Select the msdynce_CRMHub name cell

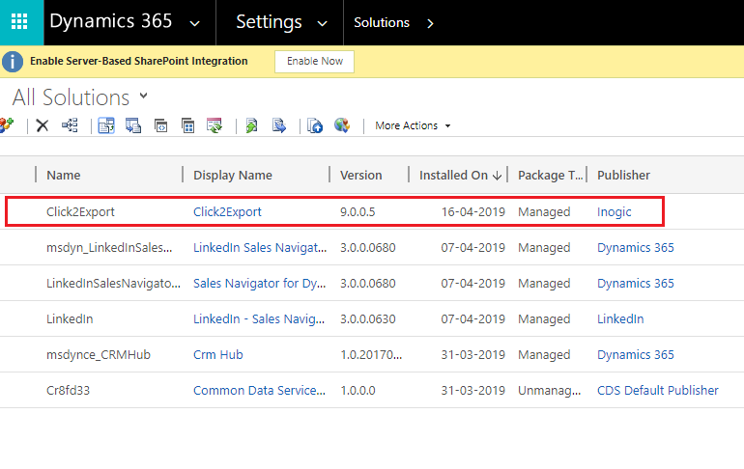(99, 355)
